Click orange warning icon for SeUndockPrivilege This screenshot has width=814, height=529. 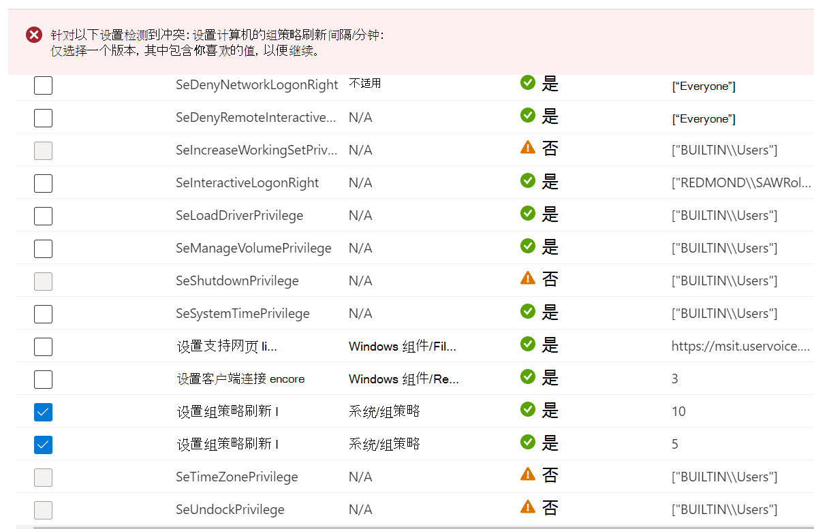click(x=527, y=508)
